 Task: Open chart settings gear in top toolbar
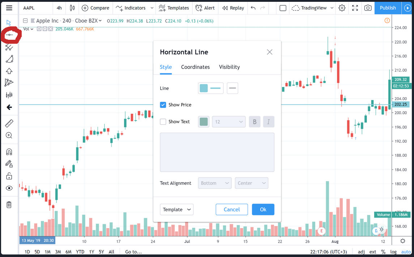(342, 8)
